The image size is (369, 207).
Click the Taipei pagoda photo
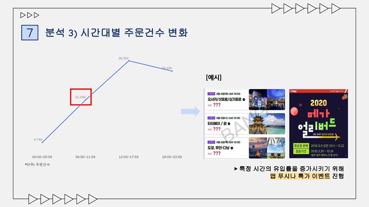258,124
